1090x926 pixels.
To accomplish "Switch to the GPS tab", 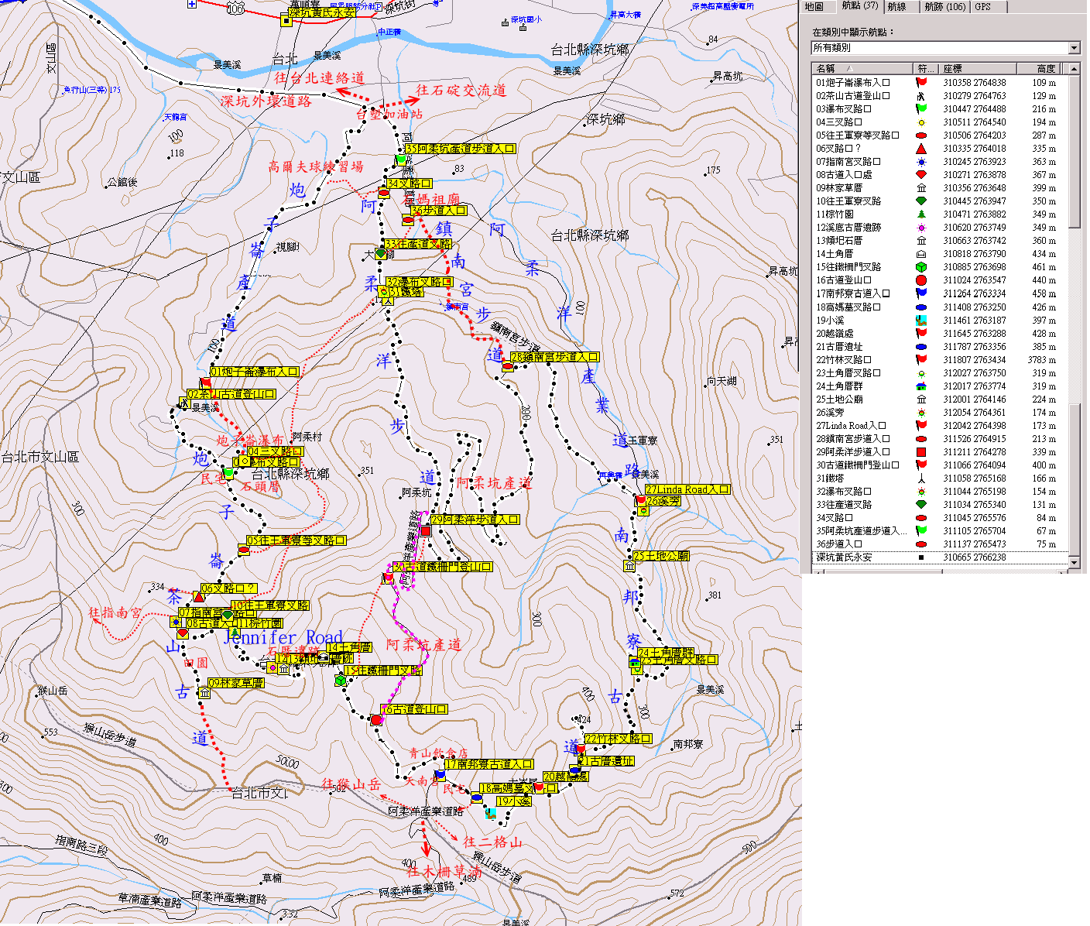I will click(982, 6).
